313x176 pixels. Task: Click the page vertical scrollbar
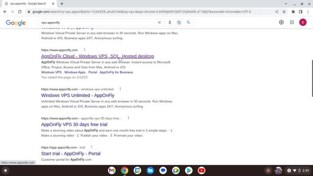coord(312,78)
